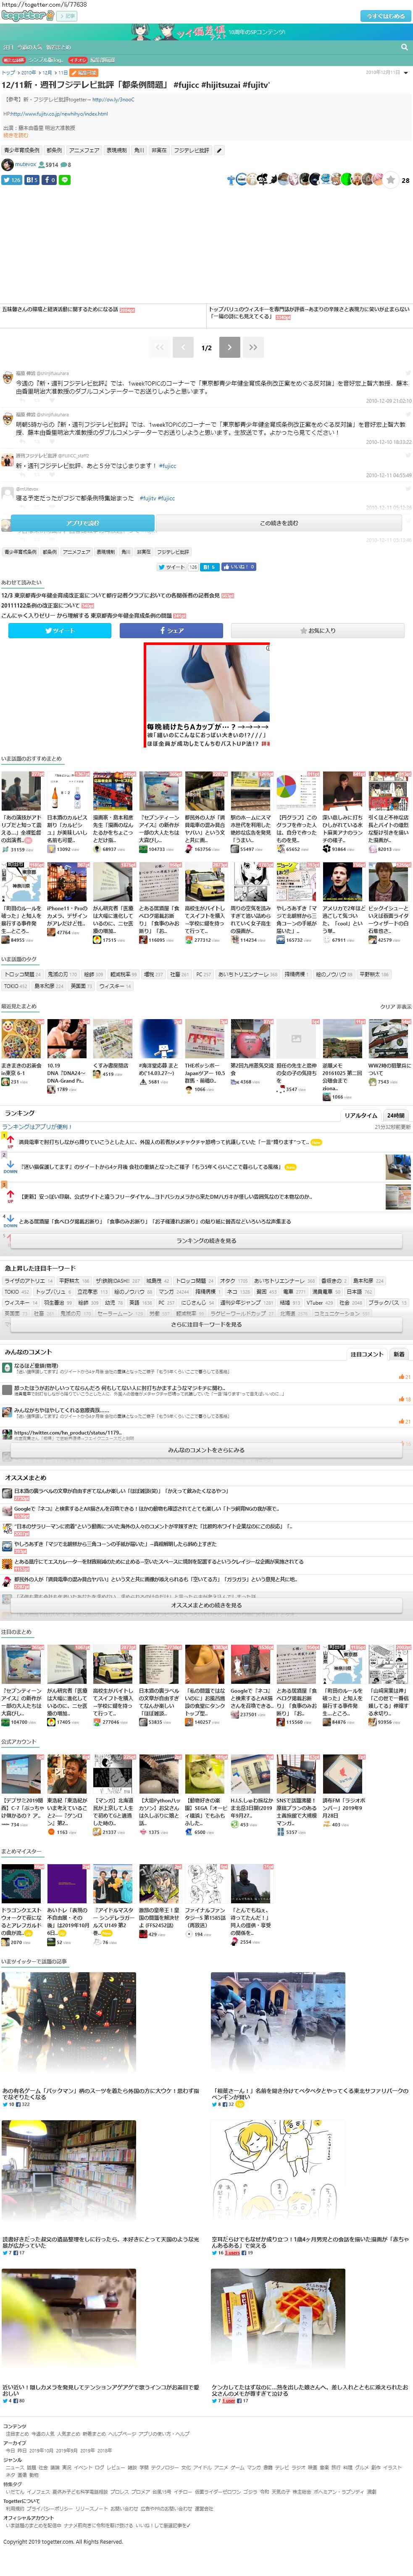Open the swimsuit advertisement image
Viewport: 413px width, 2576px height.
[207, 696]
